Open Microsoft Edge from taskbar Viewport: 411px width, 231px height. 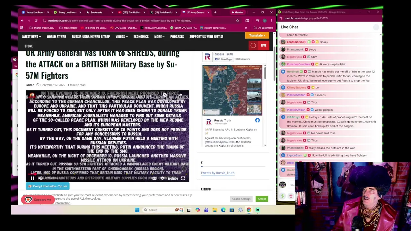point(223,210)
